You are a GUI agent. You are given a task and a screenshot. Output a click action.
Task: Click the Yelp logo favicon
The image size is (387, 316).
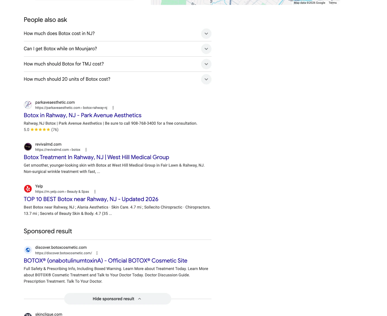point(28,189)
